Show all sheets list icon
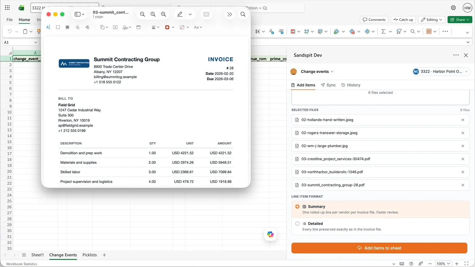 24,255
